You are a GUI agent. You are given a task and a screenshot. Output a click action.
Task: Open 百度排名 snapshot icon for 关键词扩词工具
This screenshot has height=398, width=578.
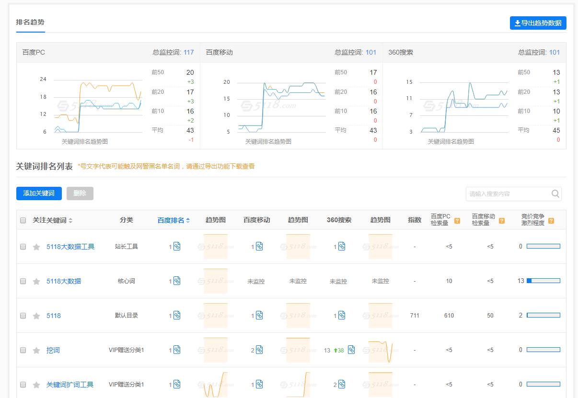point(177,384)
